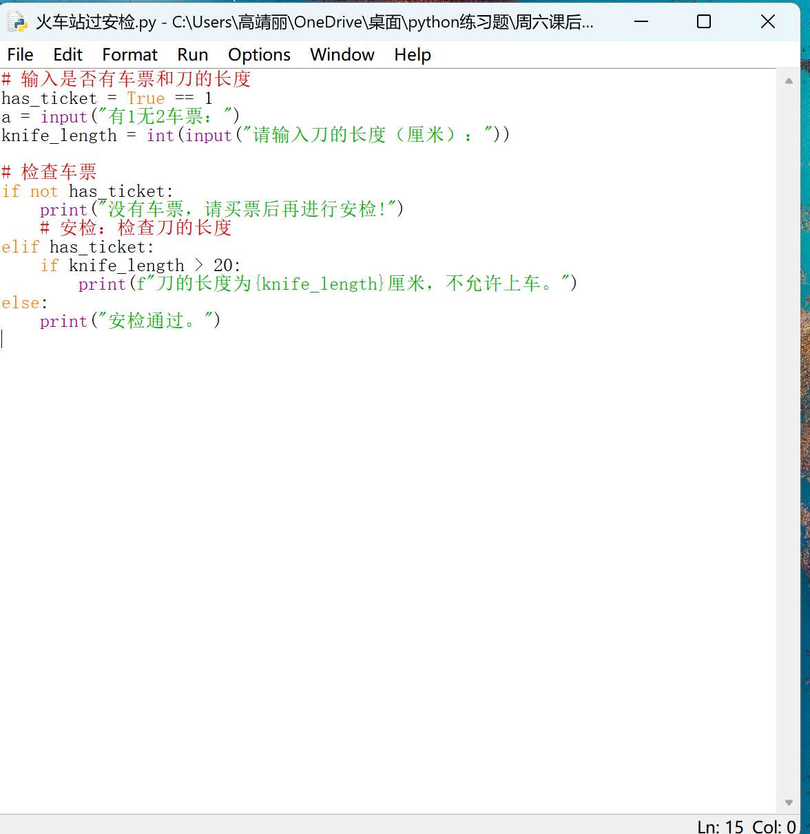This screenshot has width=810, height=834.
Task: Open the Format menu
Action: (129, 54)
